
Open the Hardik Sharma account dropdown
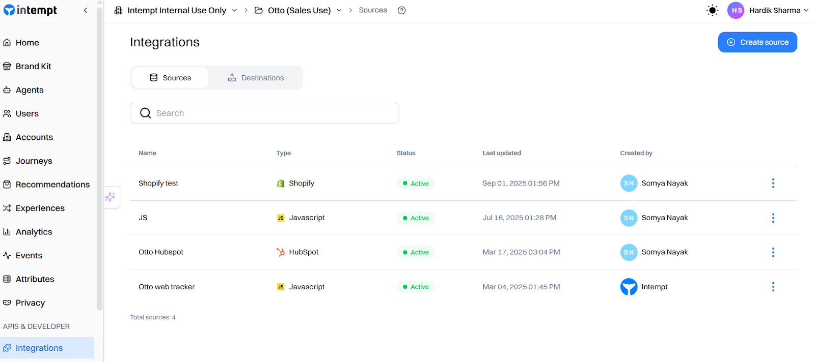(779, 10)
